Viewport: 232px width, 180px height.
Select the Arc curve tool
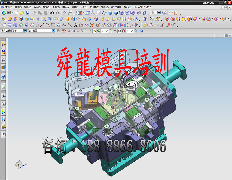pos(47,25)
